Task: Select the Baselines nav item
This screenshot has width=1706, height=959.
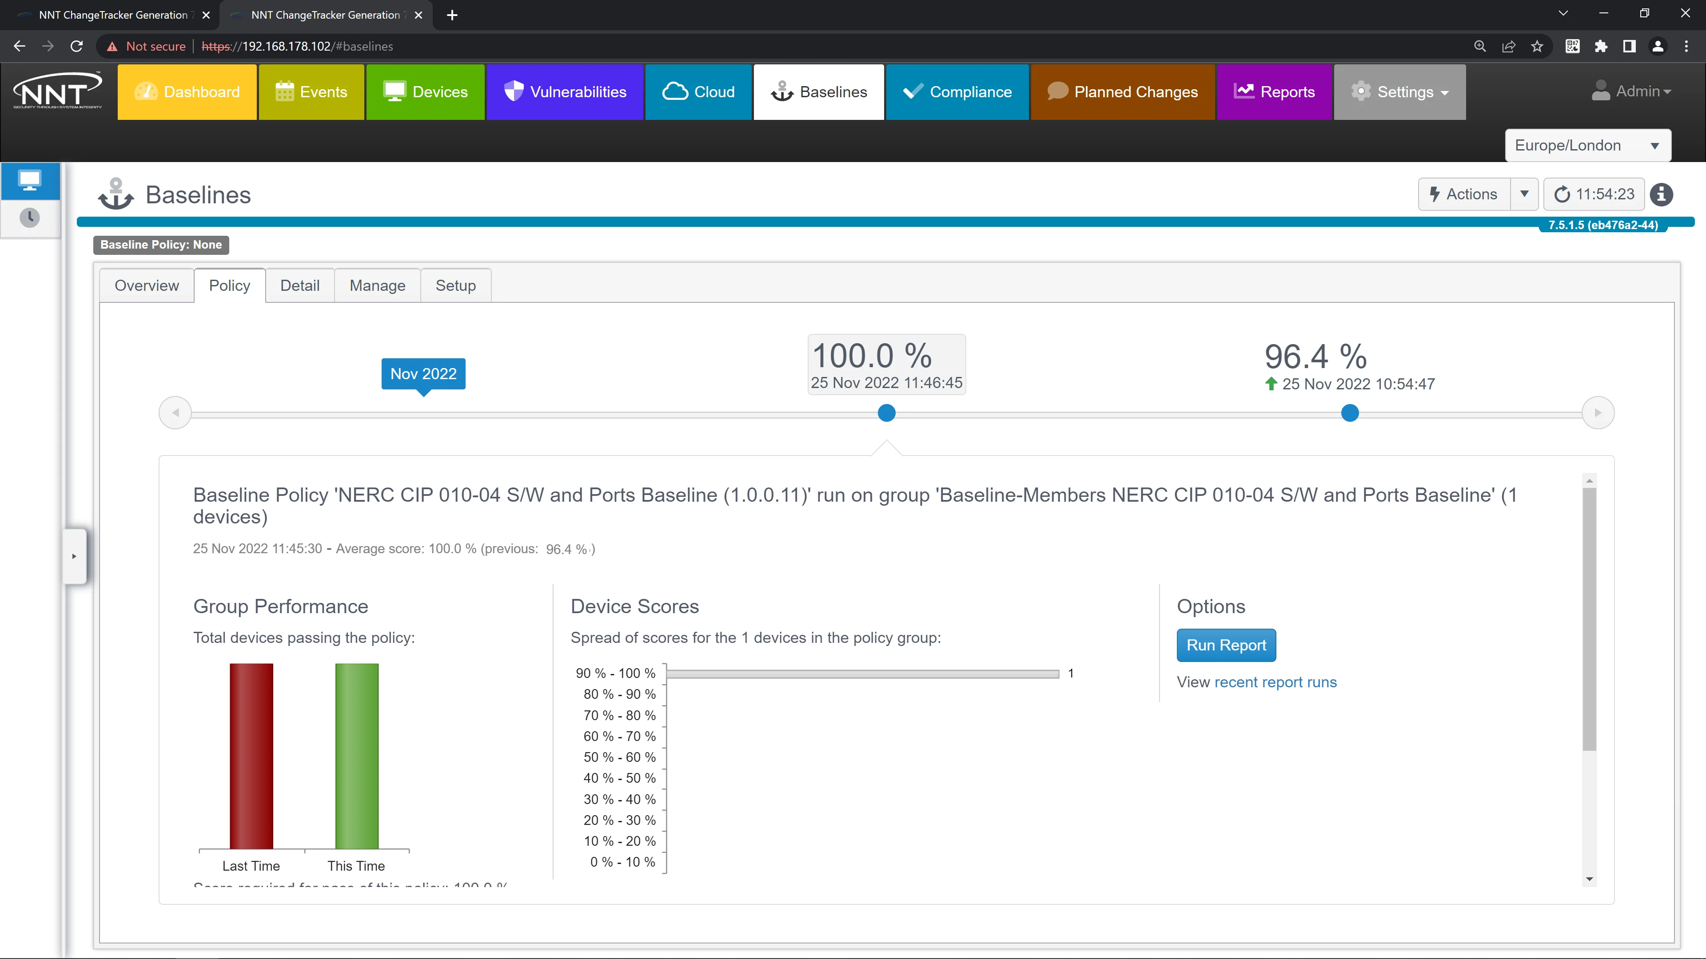Action: pyautogui.click(x=818, y=92)
